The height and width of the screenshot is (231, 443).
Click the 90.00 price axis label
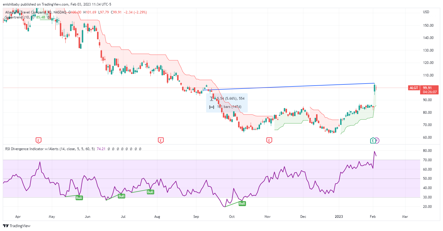(428, 100)
